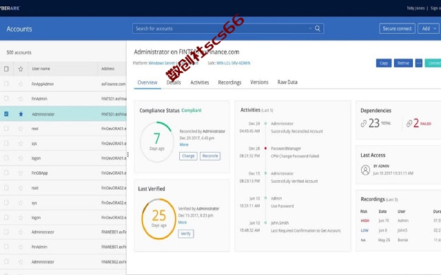The height and width of the screenshot is (275, 441).
Task: Open More link under Verified by Administrator
Action: pos(183,222)
